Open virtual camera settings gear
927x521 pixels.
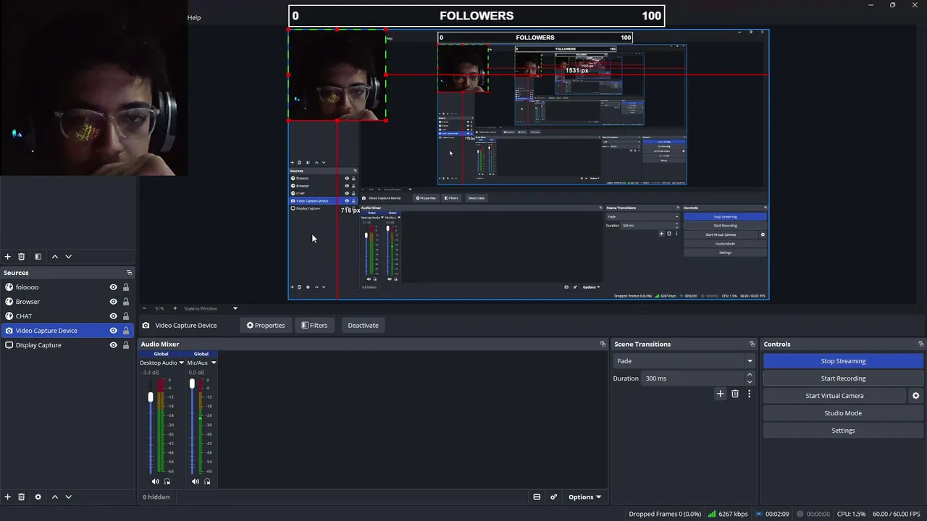click(x=915, y=396)
